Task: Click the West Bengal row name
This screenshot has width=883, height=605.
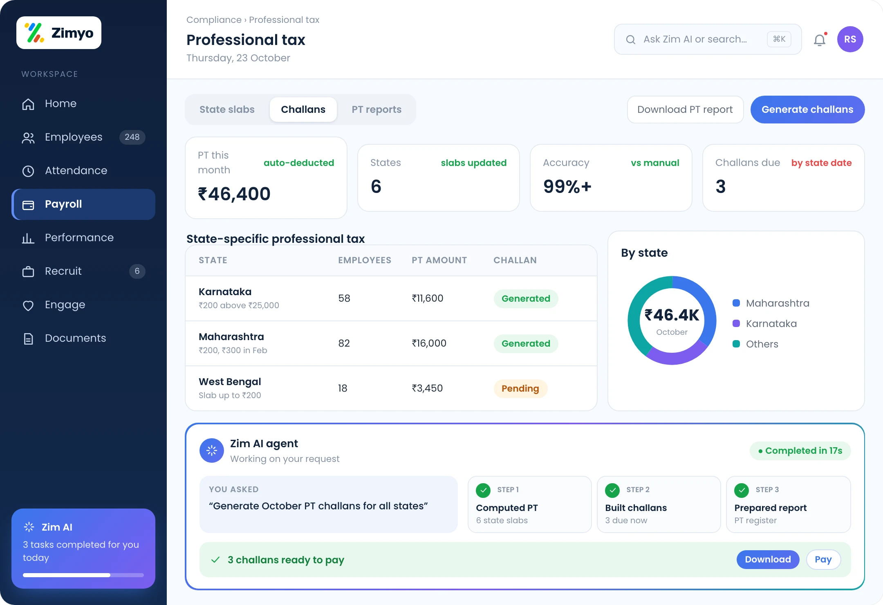Action: tap(230, 382)
